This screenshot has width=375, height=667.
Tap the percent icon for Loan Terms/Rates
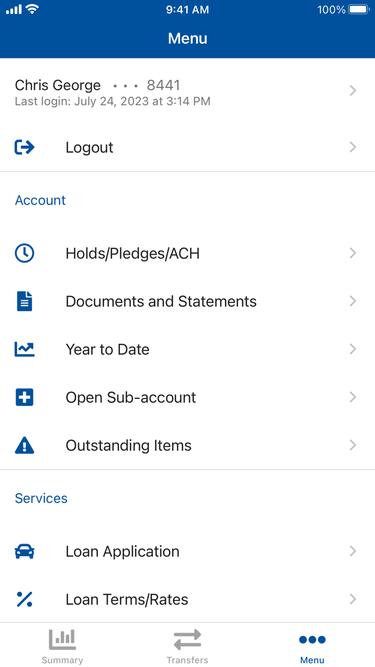pyautogui.click(x=25, y=599)
